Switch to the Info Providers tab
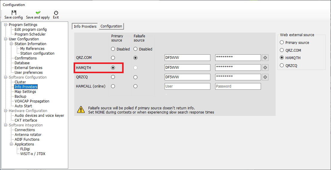Image resolution: width=331 pixels, height=170 pixels. tap(85, 26)
